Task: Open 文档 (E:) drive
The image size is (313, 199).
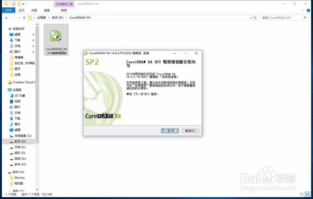Action: pyautogui.click(x=20, y=147)
